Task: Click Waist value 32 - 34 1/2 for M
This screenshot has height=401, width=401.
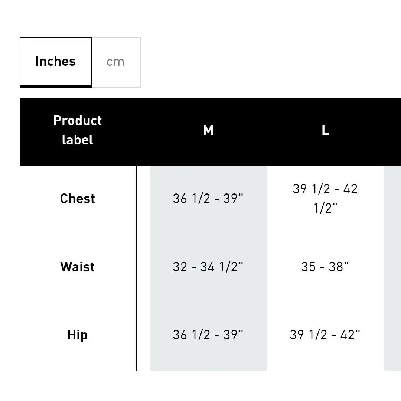Action: click(x=208, y=267)
